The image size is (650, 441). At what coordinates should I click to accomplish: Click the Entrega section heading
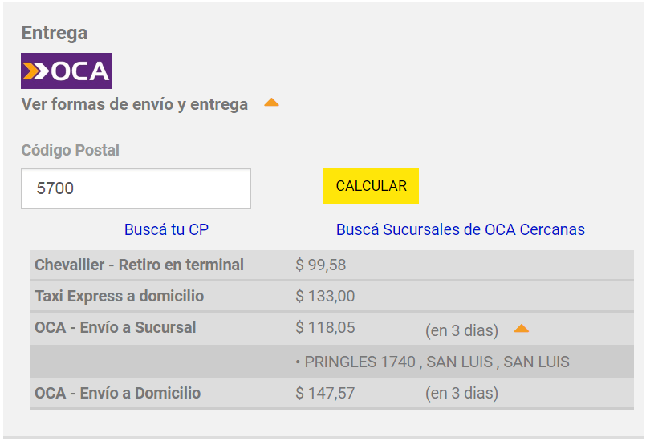click(x=55, y=33)
